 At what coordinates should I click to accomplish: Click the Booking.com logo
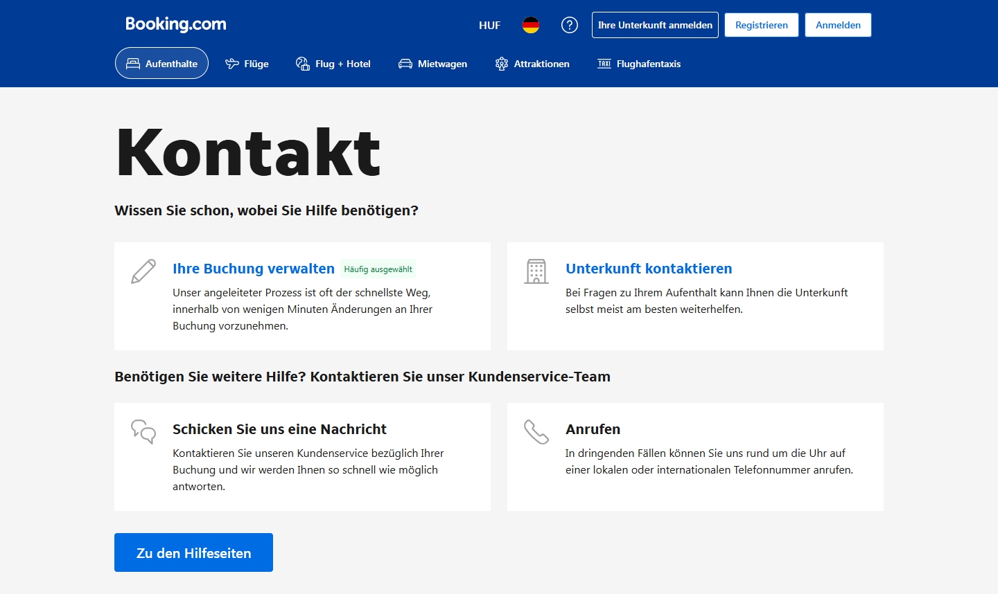click(175, 24)
